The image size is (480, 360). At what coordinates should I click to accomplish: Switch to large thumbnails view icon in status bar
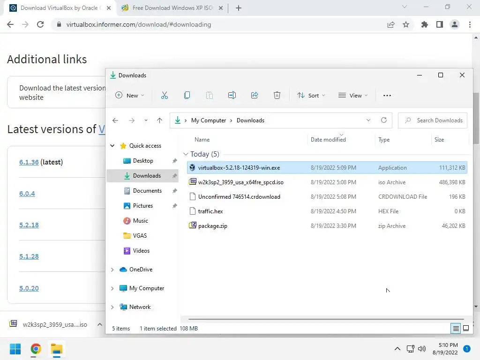[x=466, y=329]
